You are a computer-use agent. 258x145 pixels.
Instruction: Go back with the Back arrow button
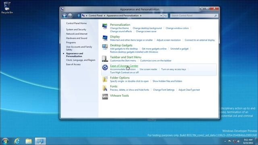[x=64, y=15]
